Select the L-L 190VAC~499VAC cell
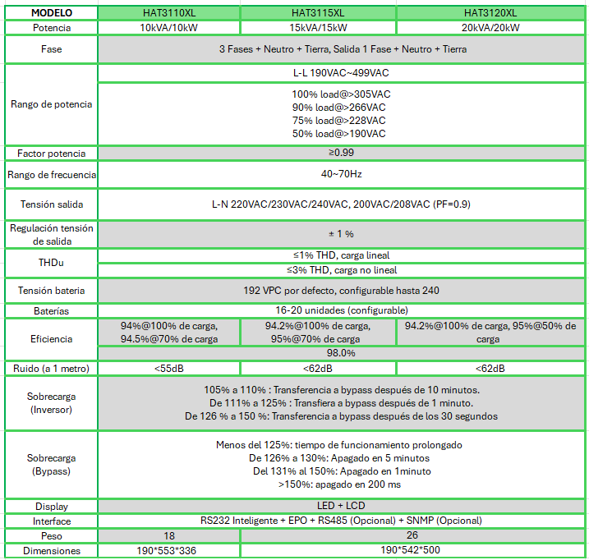The image size is (589, 560). pyautogui.click(x=340, y=72)
